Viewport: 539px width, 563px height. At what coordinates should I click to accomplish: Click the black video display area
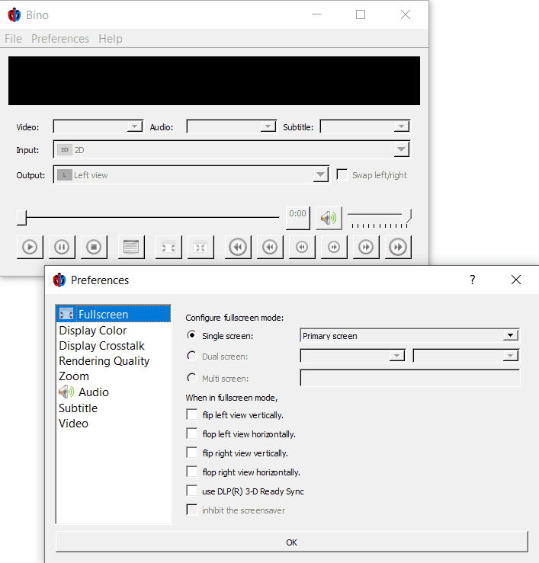tap(214, 81)
